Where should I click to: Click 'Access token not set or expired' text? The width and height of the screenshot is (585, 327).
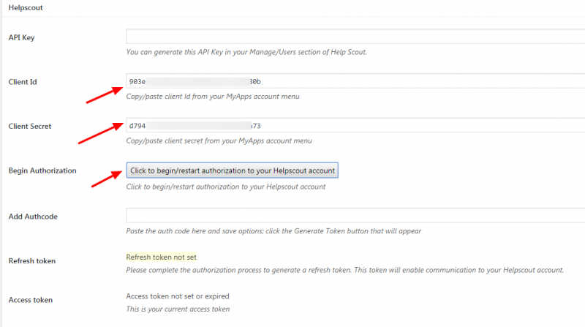click(x=178, y=296)
